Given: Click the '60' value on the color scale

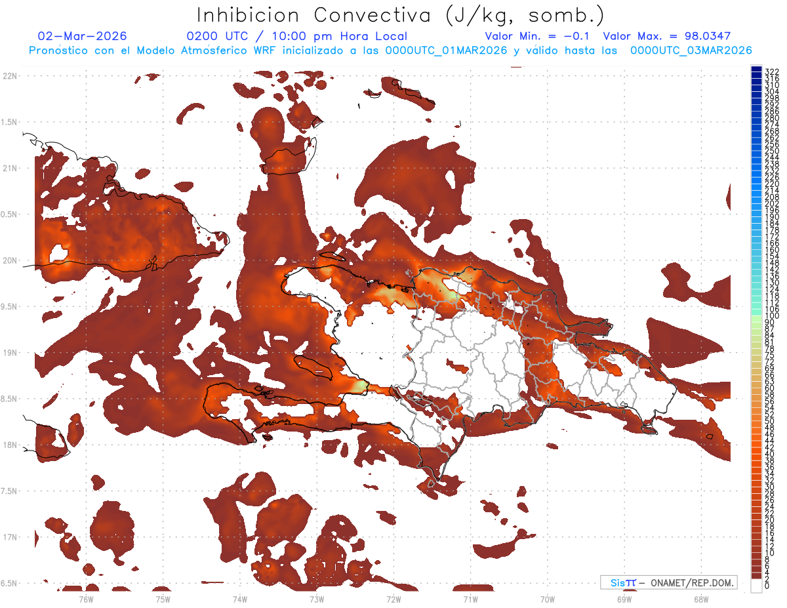Looking at the screenshot, I should click(x=770, y=388).
